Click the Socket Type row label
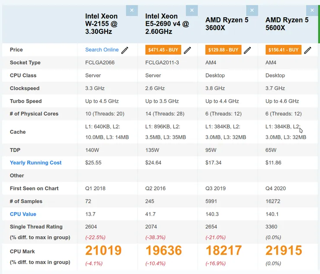320x274 pixels. tap(25, 62)
